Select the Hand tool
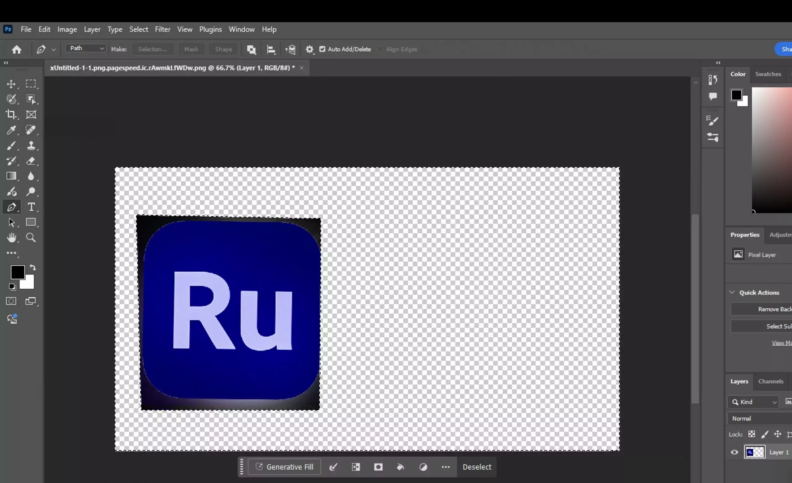This screenshot has width=792, height=483. tap(11, 237)
